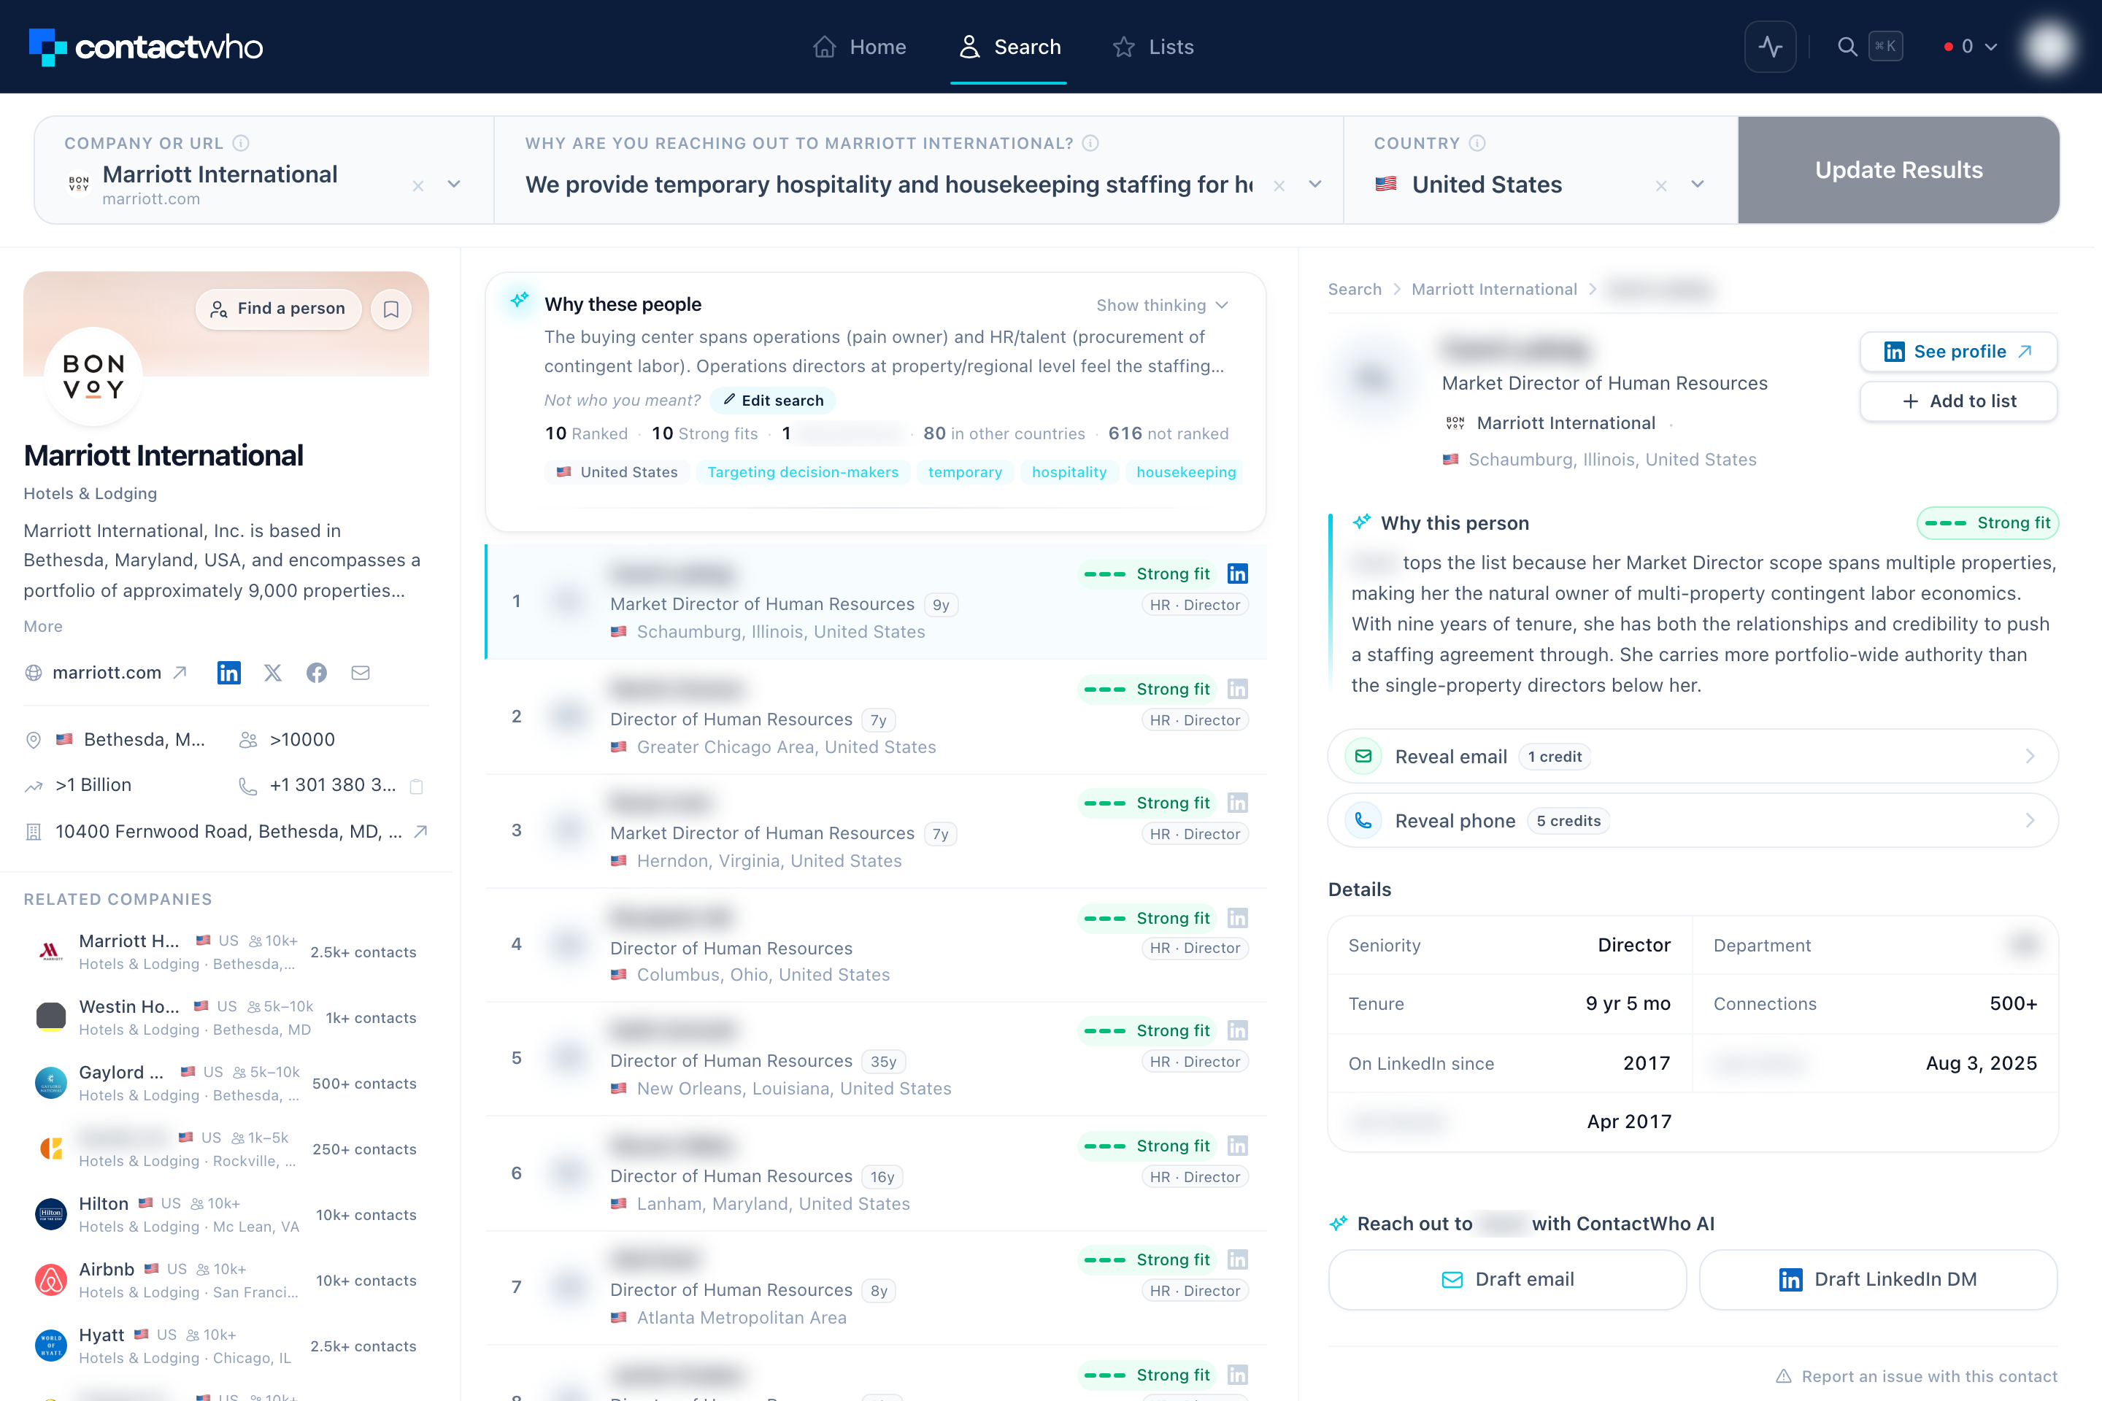Expand the Reveal email row
Viewport: 2102px width, 1401px height.
point(1693,757)
